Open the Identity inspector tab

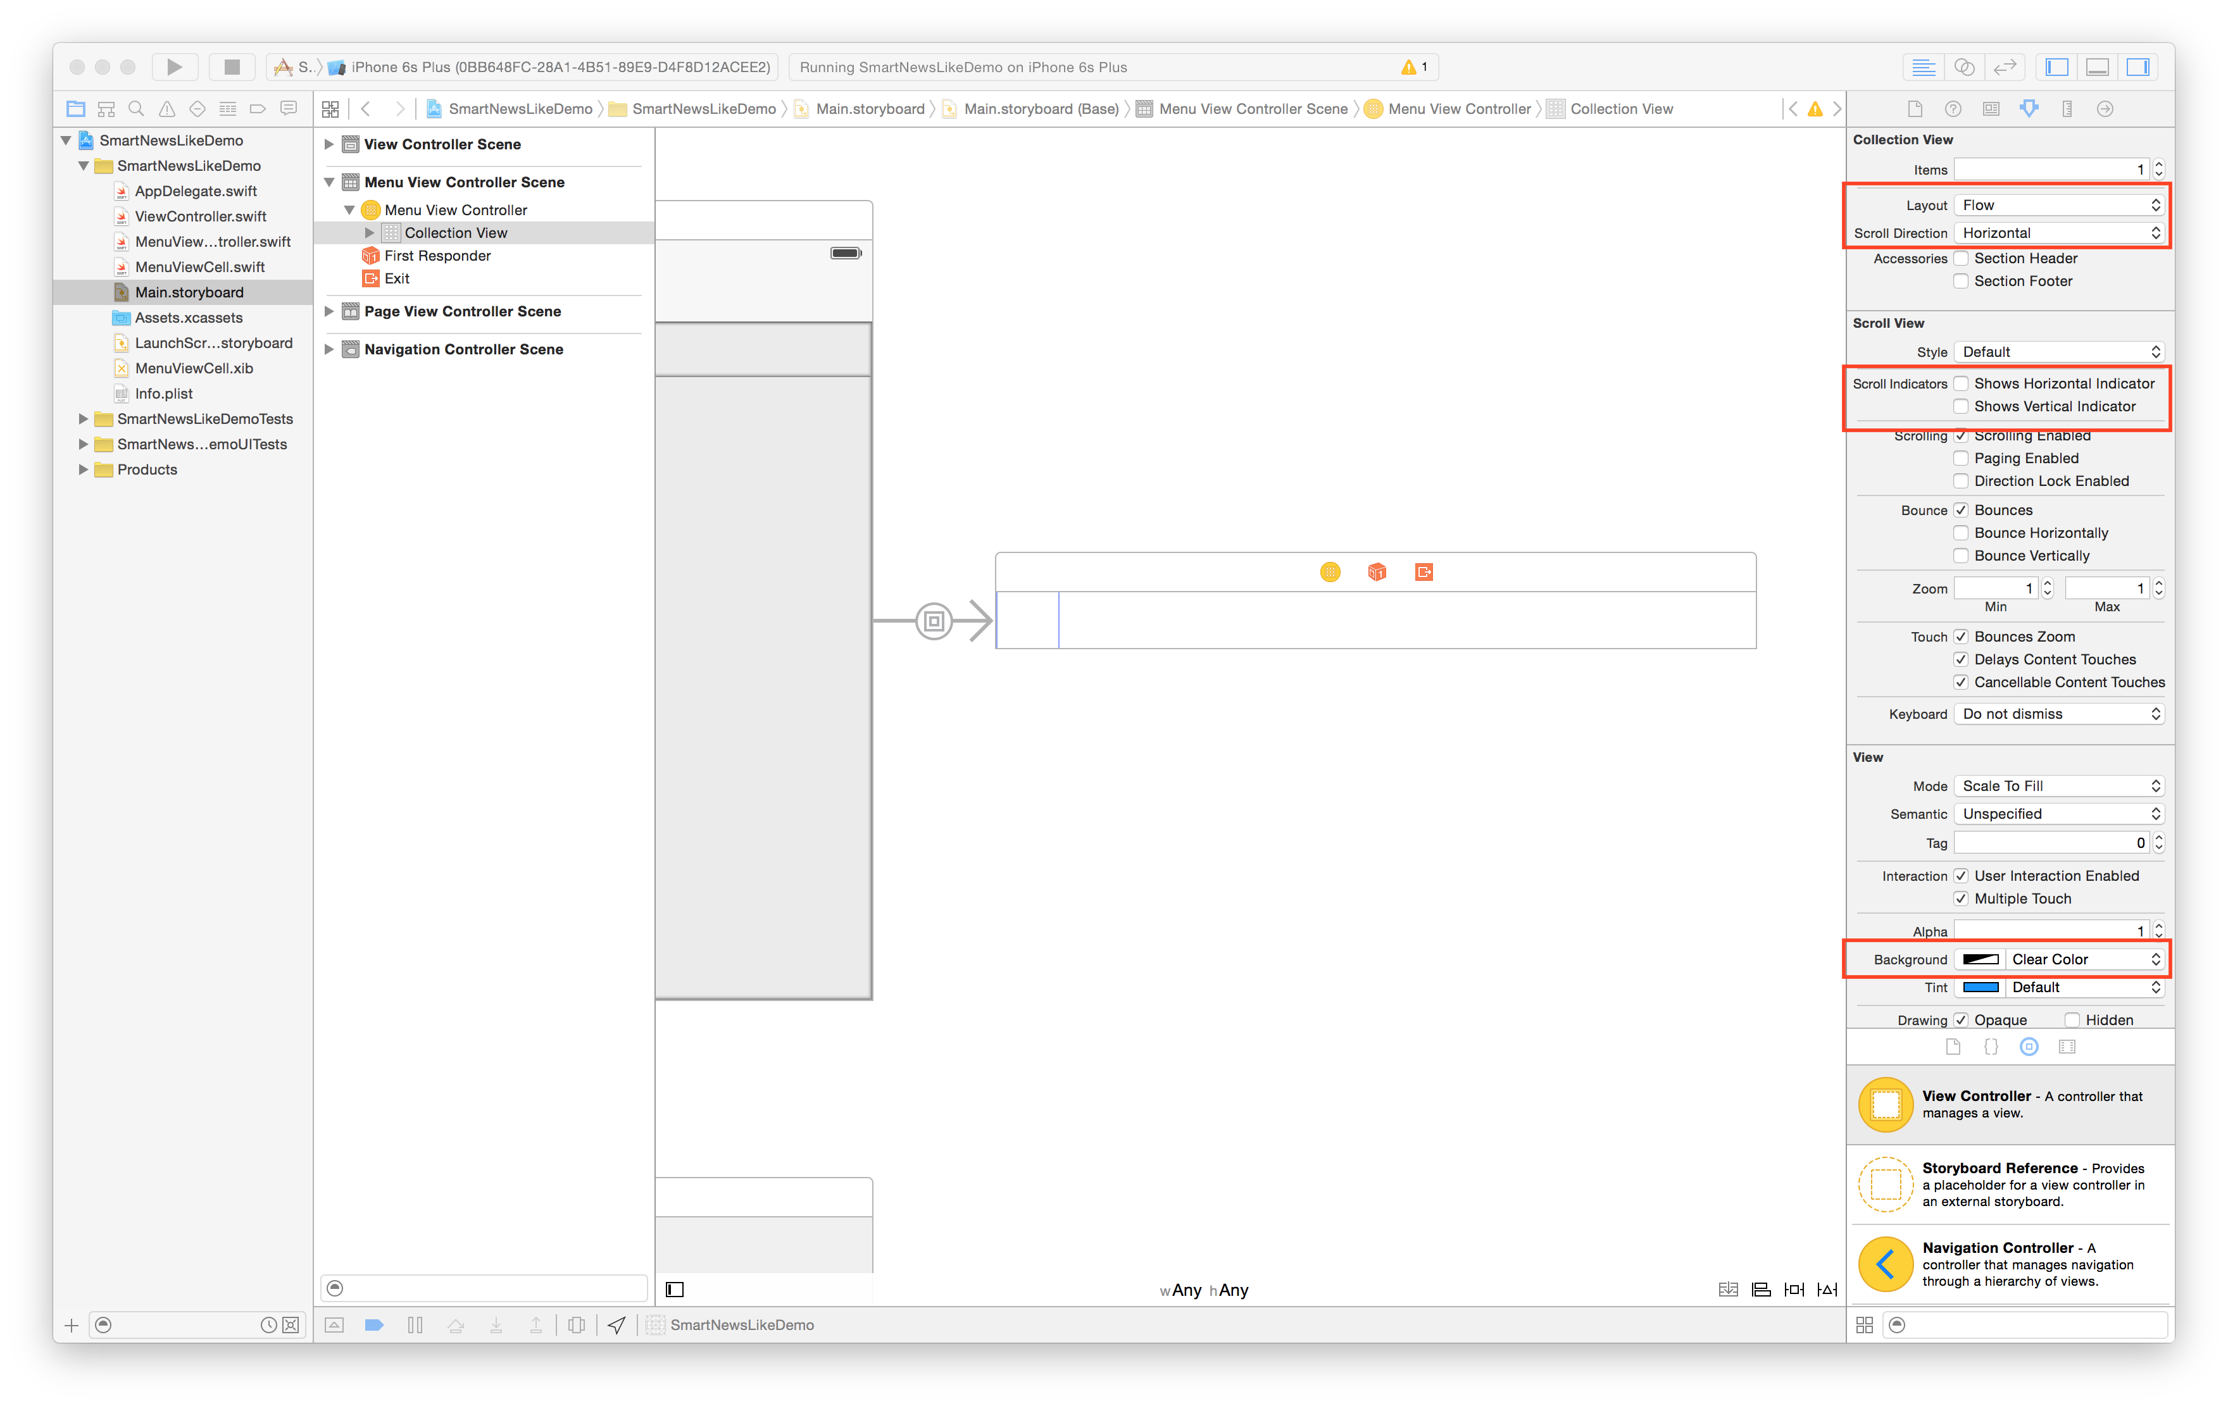tap(1991, 108)
